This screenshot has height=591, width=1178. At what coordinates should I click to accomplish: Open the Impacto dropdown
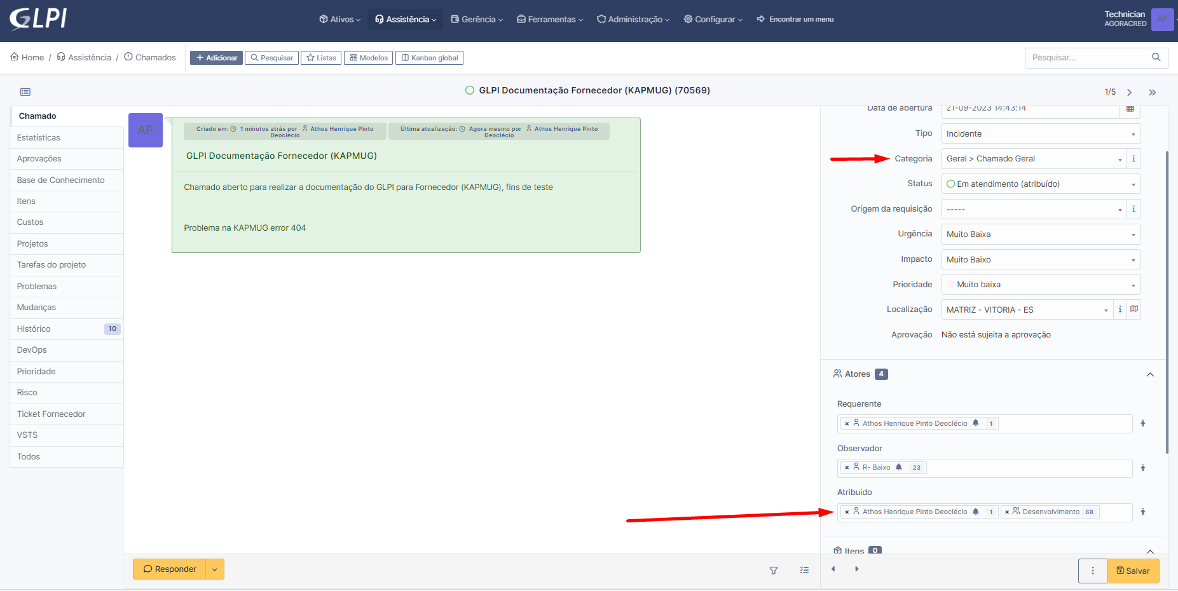coord(1041,259)
